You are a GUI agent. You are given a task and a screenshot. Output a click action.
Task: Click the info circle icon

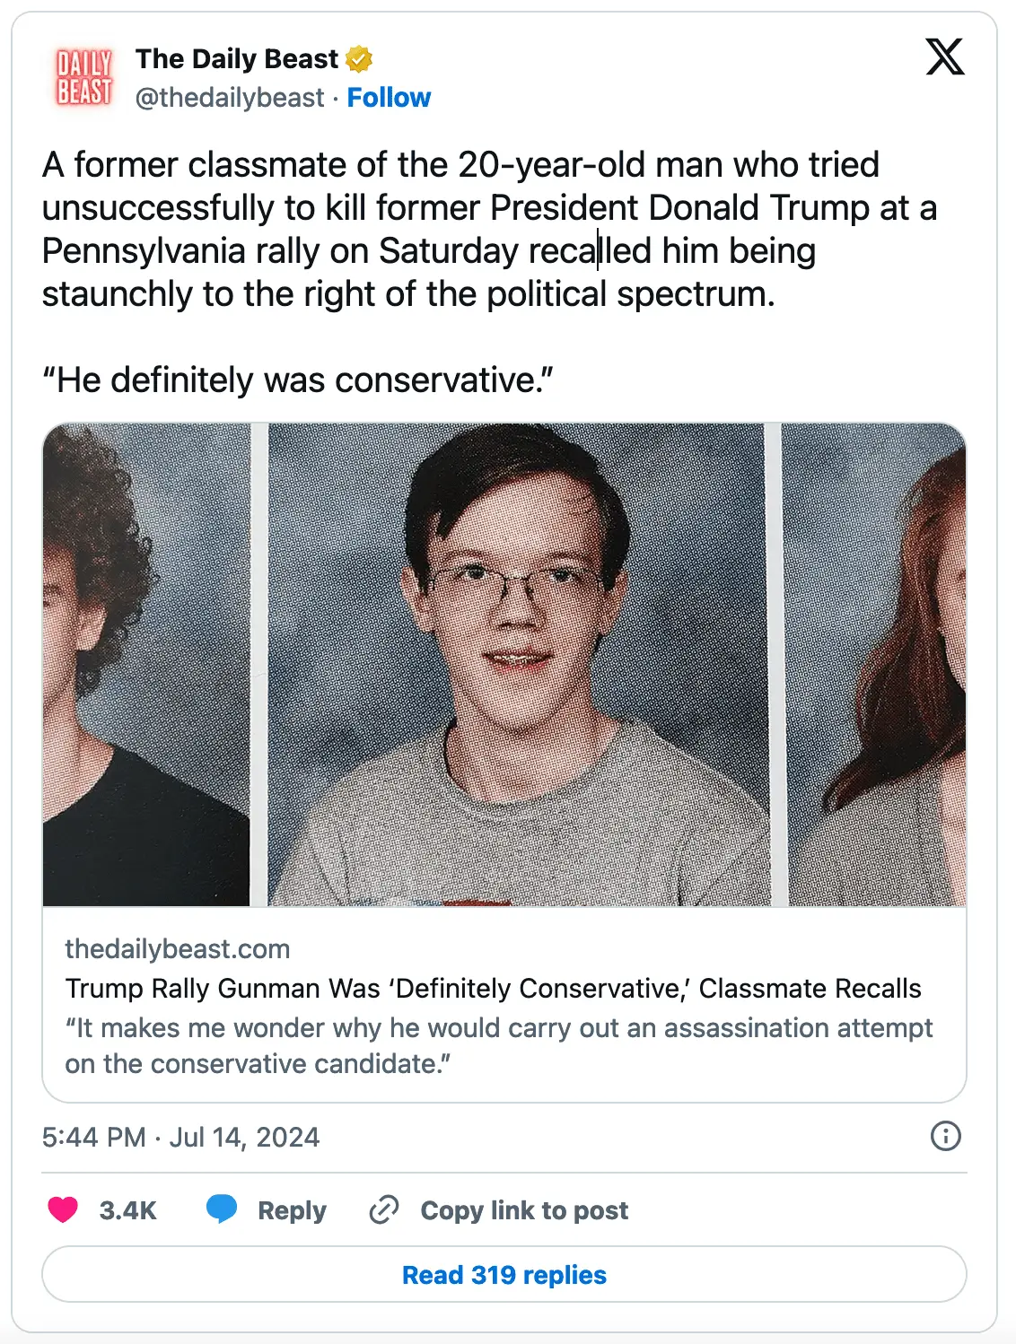(x=945, y=1136)
